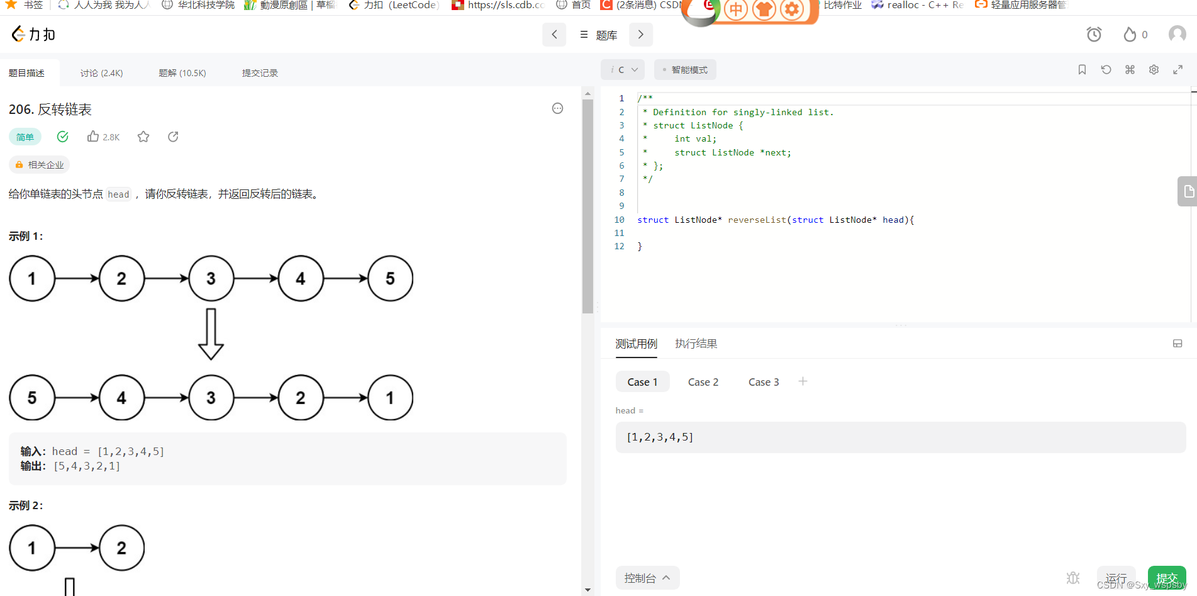Viewport: 1197px width, 596px height.
Task: Click the input method shirt skin icon
Action: tap(764, 9)
